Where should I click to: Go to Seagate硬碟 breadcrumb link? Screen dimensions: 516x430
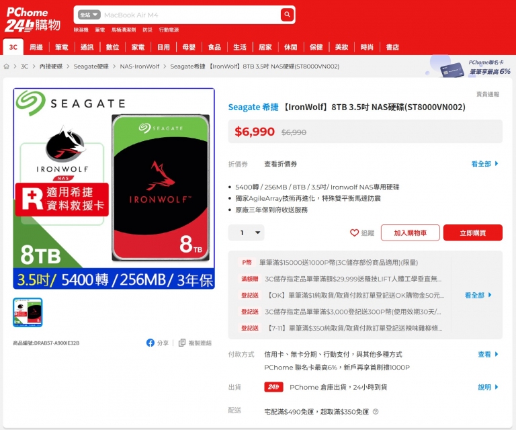(x=91, y=67)
